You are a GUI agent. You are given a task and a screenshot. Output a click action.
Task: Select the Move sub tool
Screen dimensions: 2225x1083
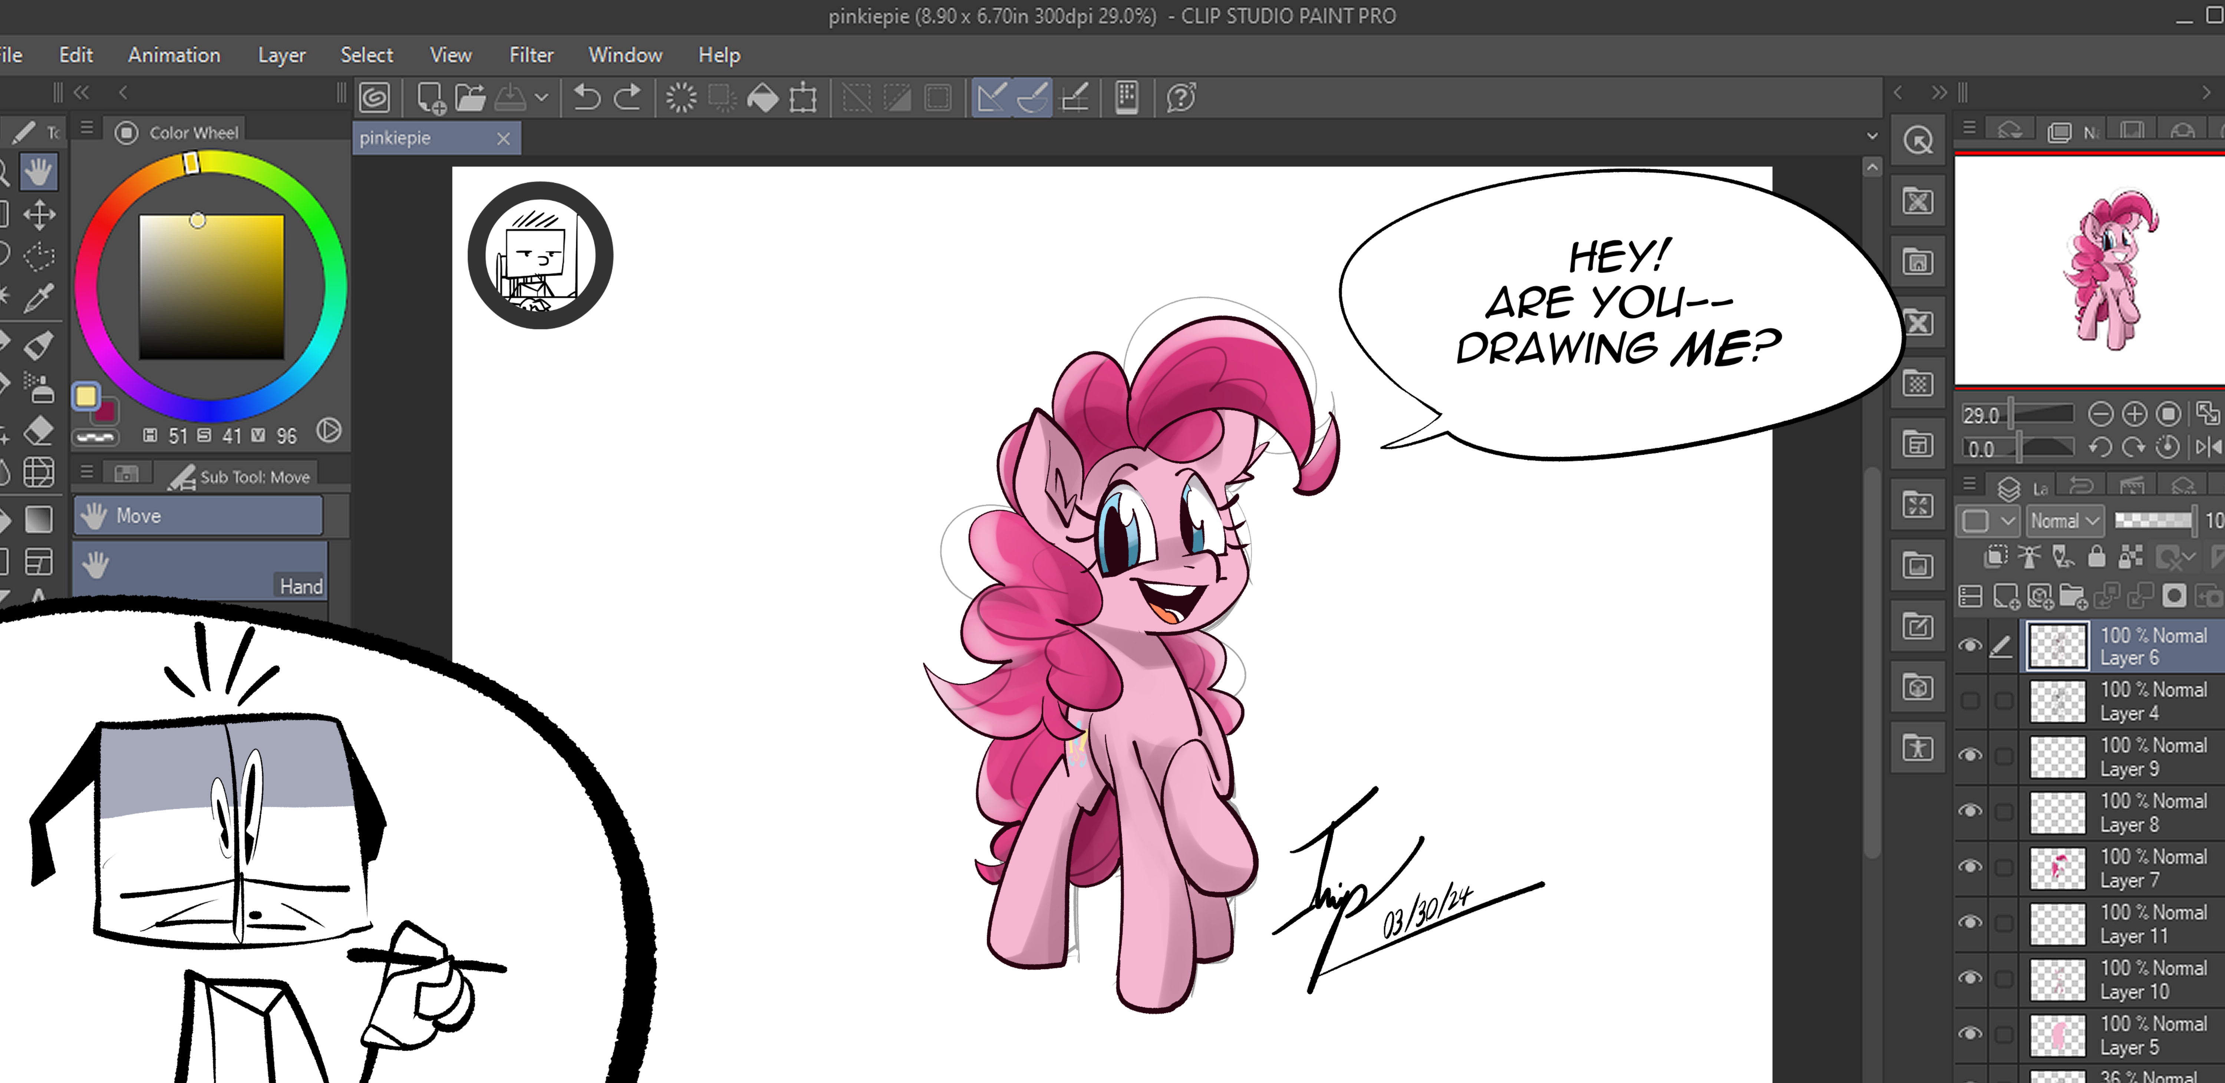click(x=198, y=516)
